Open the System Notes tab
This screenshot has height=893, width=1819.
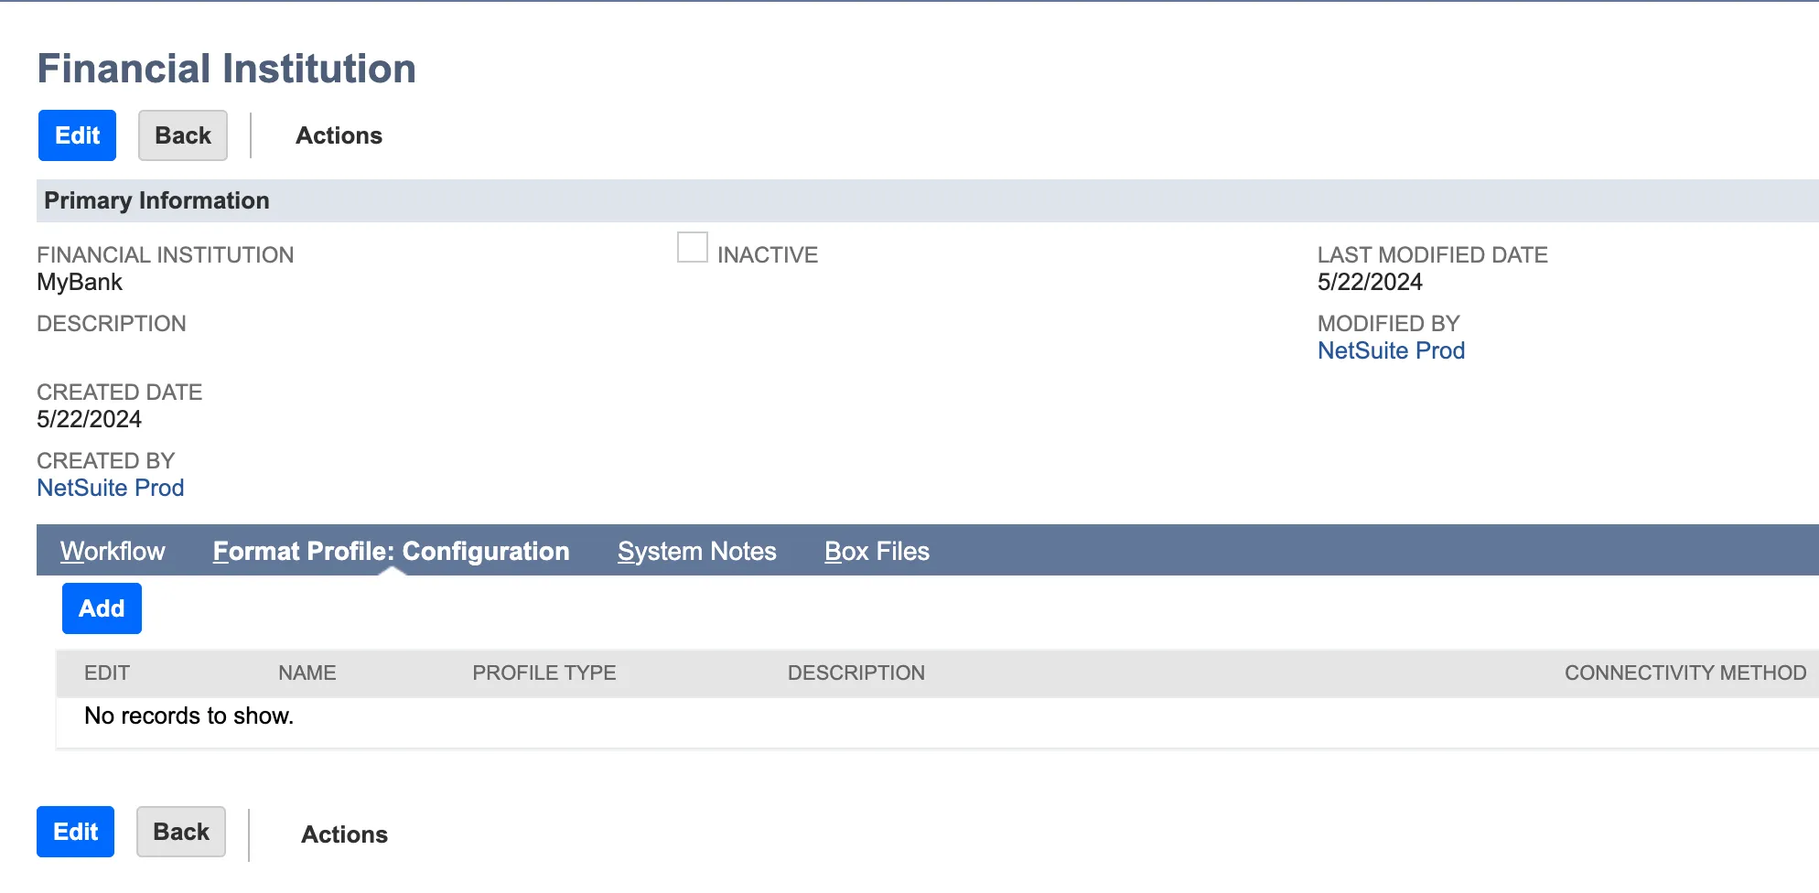pos(696,551)
